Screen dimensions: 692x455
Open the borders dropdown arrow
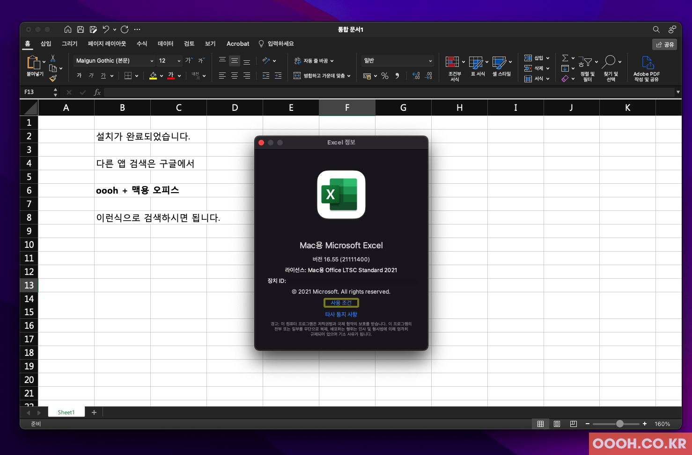coord(137,76)
